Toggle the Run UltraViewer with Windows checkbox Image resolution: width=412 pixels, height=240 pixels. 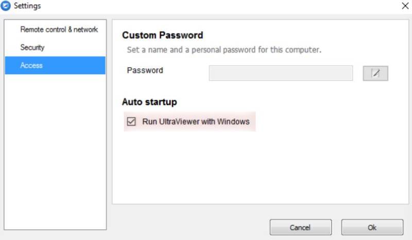click(131, 122)
